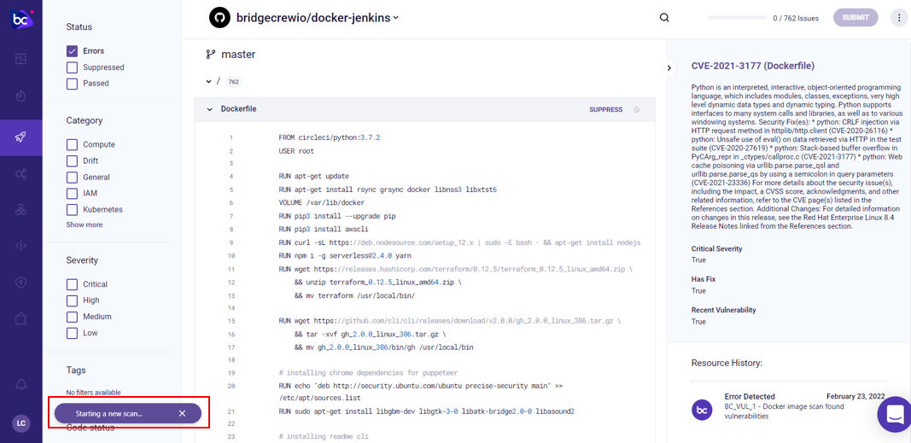
Task: Dismiss the 'Starting a new scan' notification
Action: (x=182, y=413)
